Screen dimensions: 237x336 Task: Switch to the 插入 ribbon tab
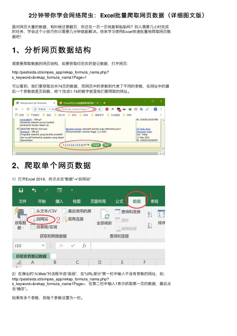click(x=59, y=201)
